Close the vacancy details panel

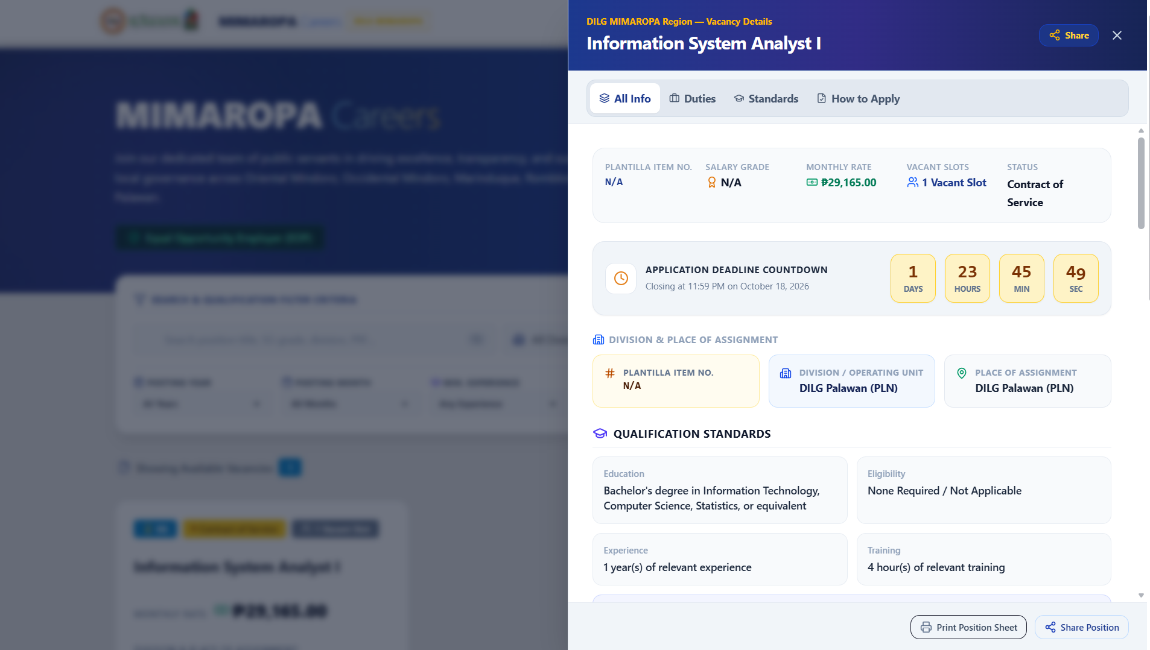[1117, 36]
